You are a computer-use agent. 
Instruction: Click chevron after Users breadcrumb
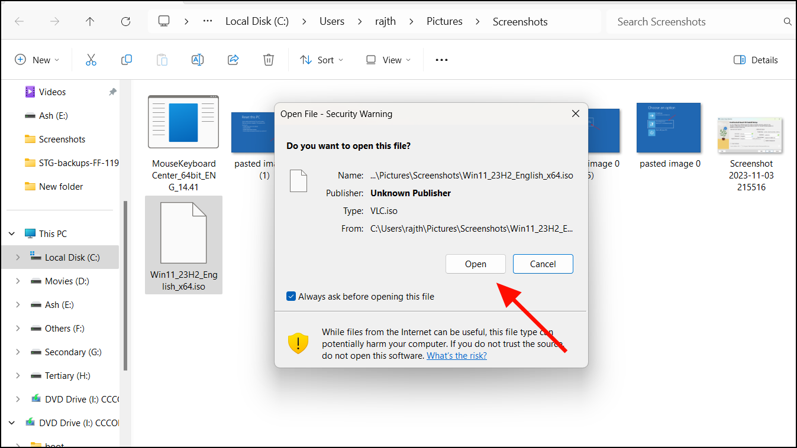pyautogui.click(x=359, y=21)
